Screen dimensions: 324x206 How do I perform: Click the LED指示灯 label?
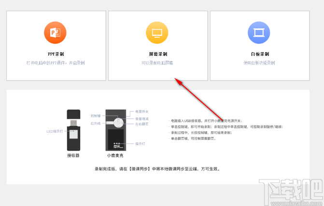[x=55, y=131]
